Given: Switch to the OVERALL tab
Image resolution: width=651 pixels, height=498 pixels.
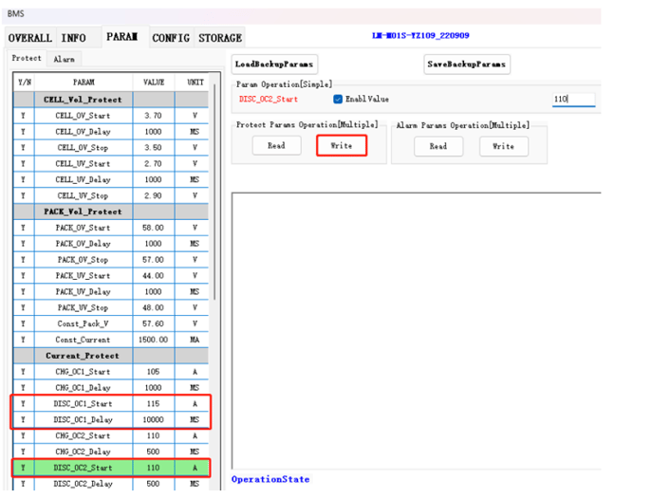Looking at the screenshot, I should coord(29,38).
